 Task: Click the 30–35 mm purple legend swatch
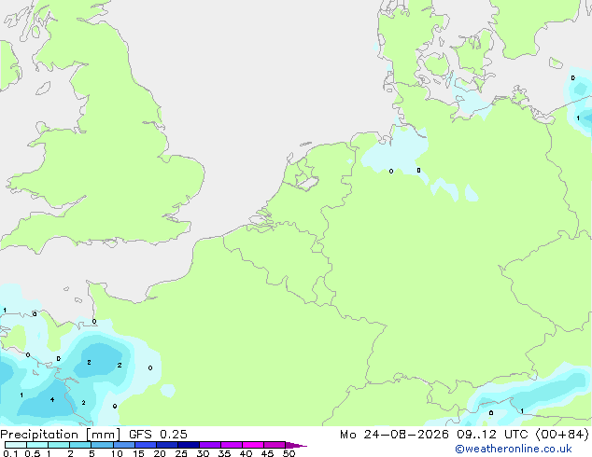coord(209,445)
